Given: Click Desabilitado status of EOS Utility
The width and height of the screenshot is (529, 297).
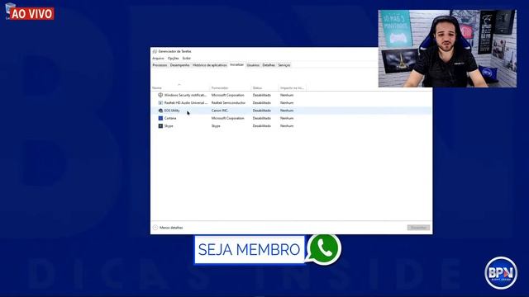Looking at the screenshot, I should point(262,111).
